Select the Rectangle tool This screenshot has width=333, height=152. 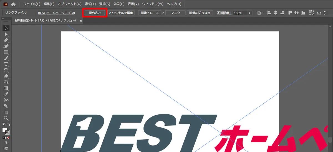(x=6, y=52)
